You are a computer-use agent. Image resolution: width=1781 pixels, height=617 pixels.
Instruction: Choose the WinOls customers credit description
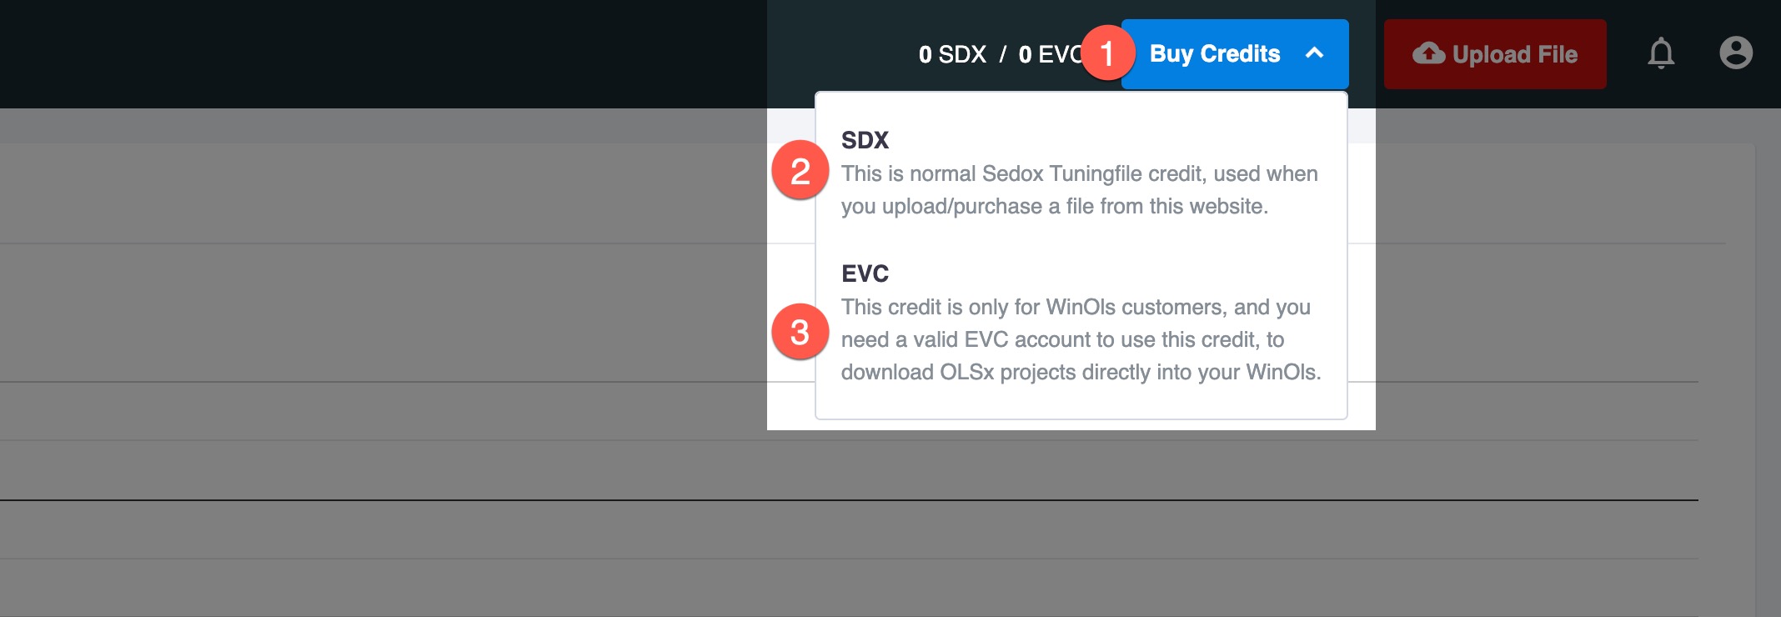coord(1076,308)
